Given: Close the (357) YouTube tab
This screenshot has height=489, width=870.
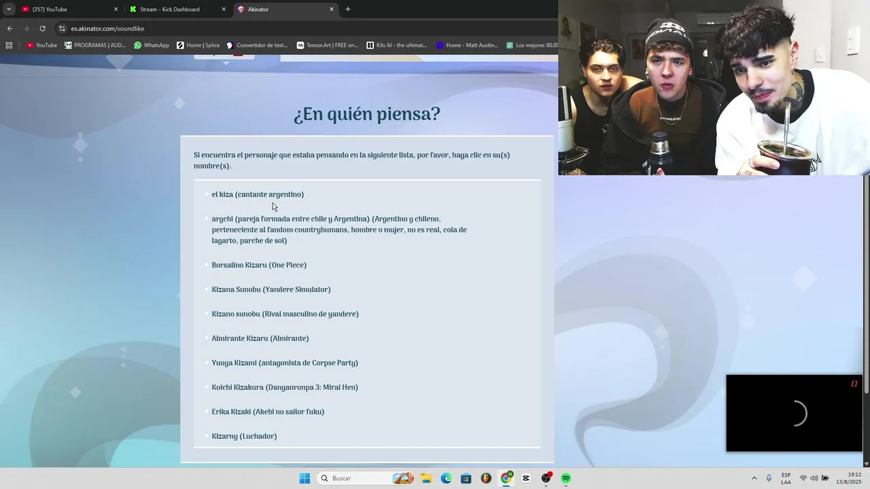Looking at the screenshot, I should (116, 10).
